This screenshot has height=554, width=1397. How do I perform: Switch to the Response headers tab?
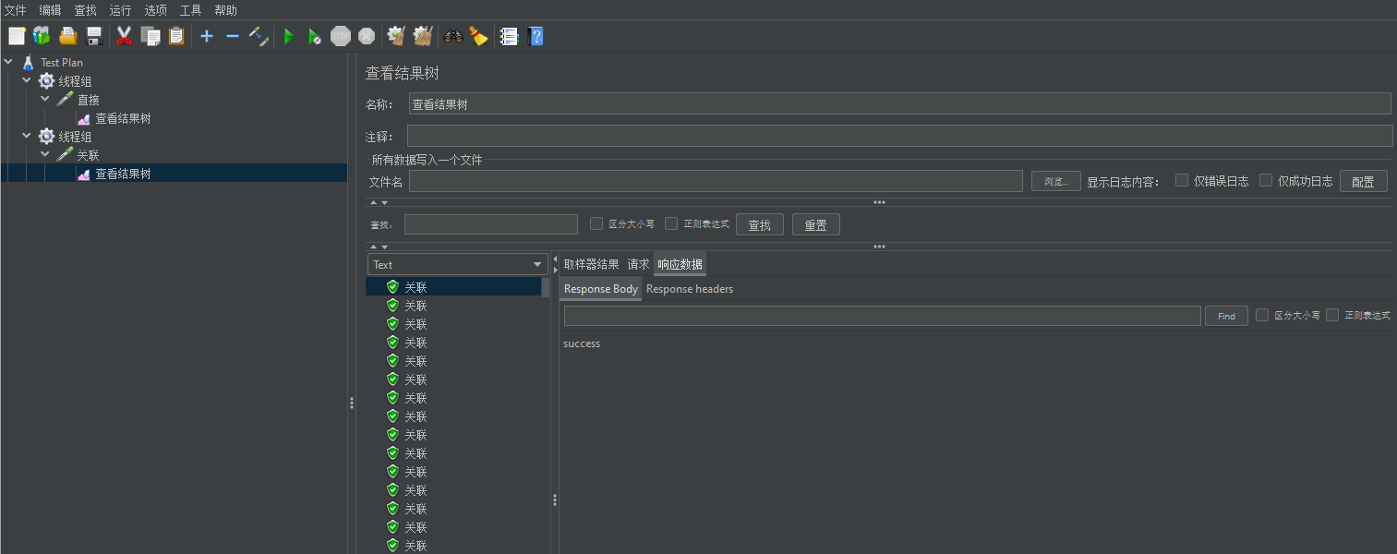coord(690,289)
